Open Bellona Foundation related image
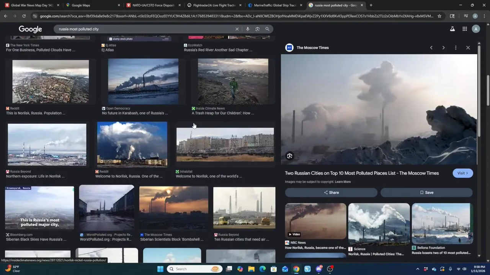This screenshot has width=490, height=275. pyautogui.click(x=442, y=223)
